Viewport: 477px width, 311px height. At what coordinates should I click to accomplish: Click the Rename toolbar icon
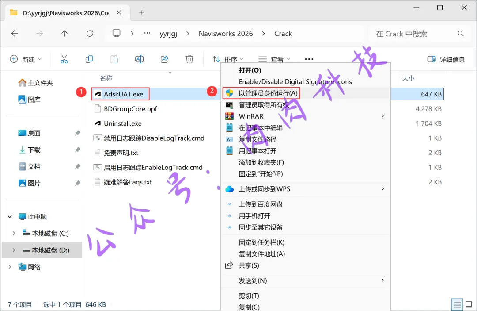point(139,59)
